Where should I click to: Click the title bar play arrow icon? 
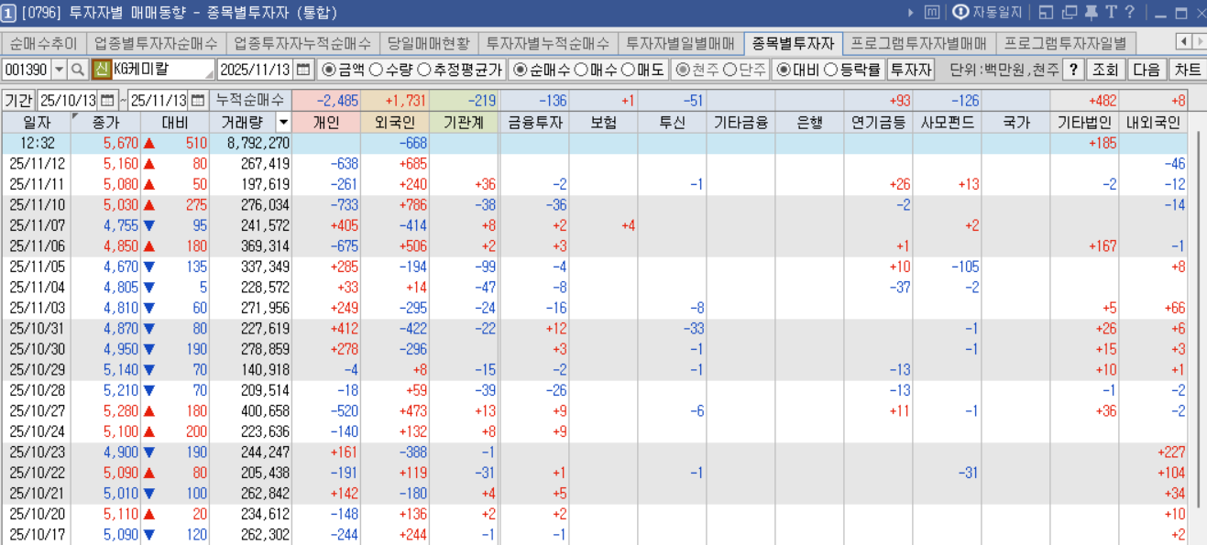pos(910,13)
